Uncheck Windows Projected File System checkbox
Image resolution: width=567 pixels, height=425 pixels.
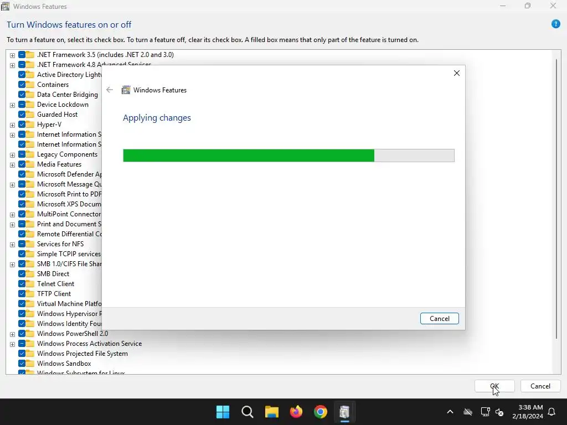[22, 354]
